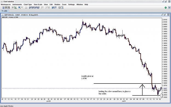The image size is (171, 107).
Task: Click the 1.9000 price axis label
Action: (165, 74)
